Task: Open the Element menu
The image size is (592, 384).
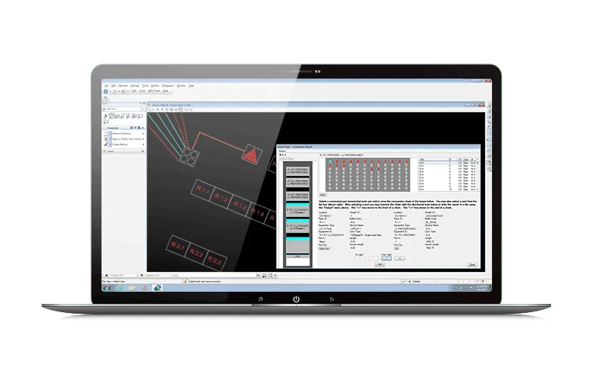Action: 123,86
